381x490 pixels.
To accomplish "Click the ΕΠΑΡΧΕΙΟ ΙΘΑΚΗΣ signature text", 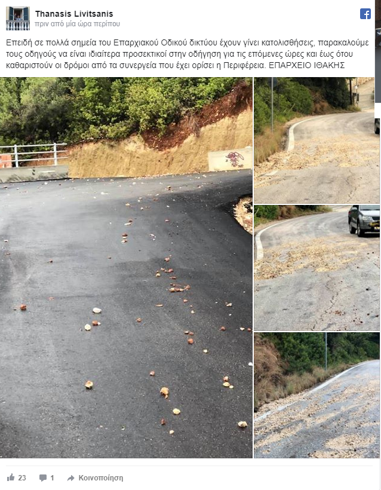I will tap(307, 65).
